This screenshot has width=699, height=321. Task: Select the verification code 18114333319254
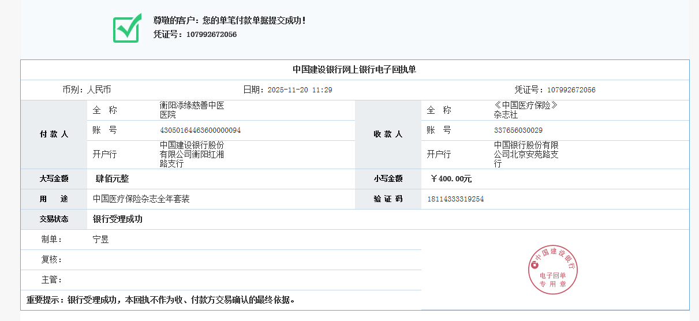click(455, 199)
